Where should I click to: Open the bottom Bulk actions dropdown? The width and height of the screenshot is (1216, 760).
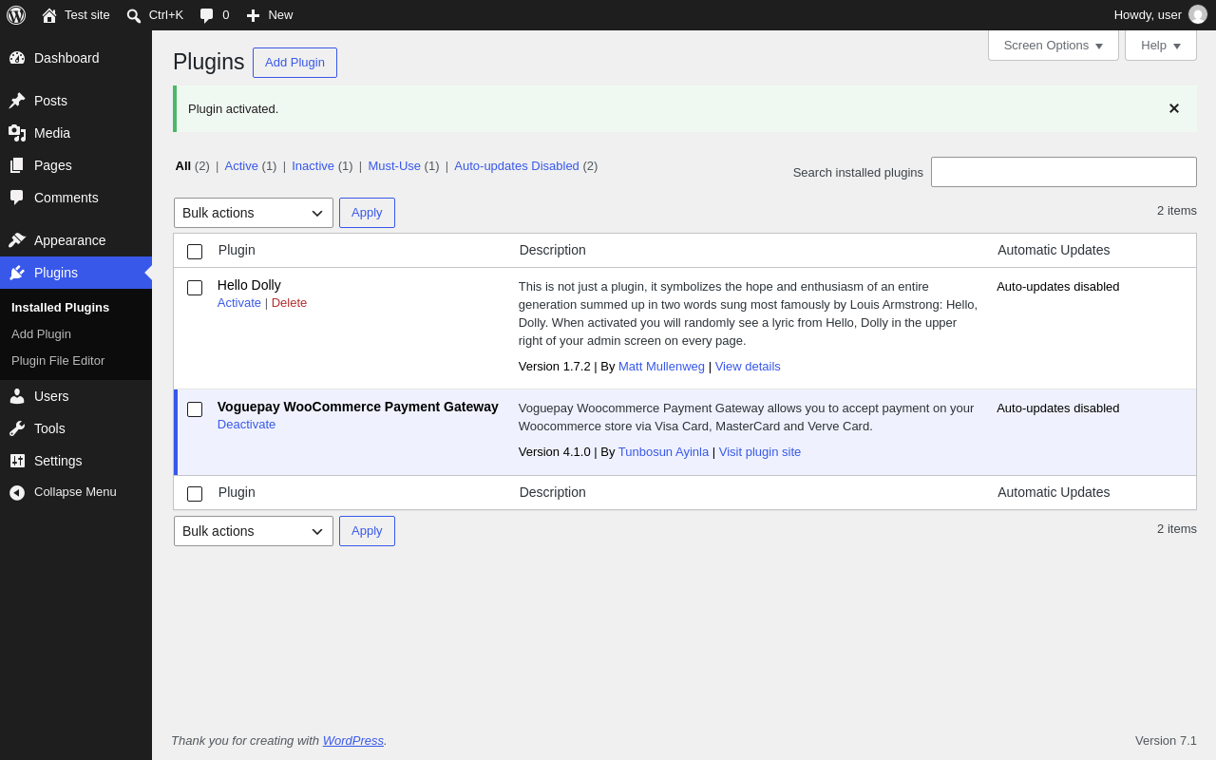pos(254,531)
